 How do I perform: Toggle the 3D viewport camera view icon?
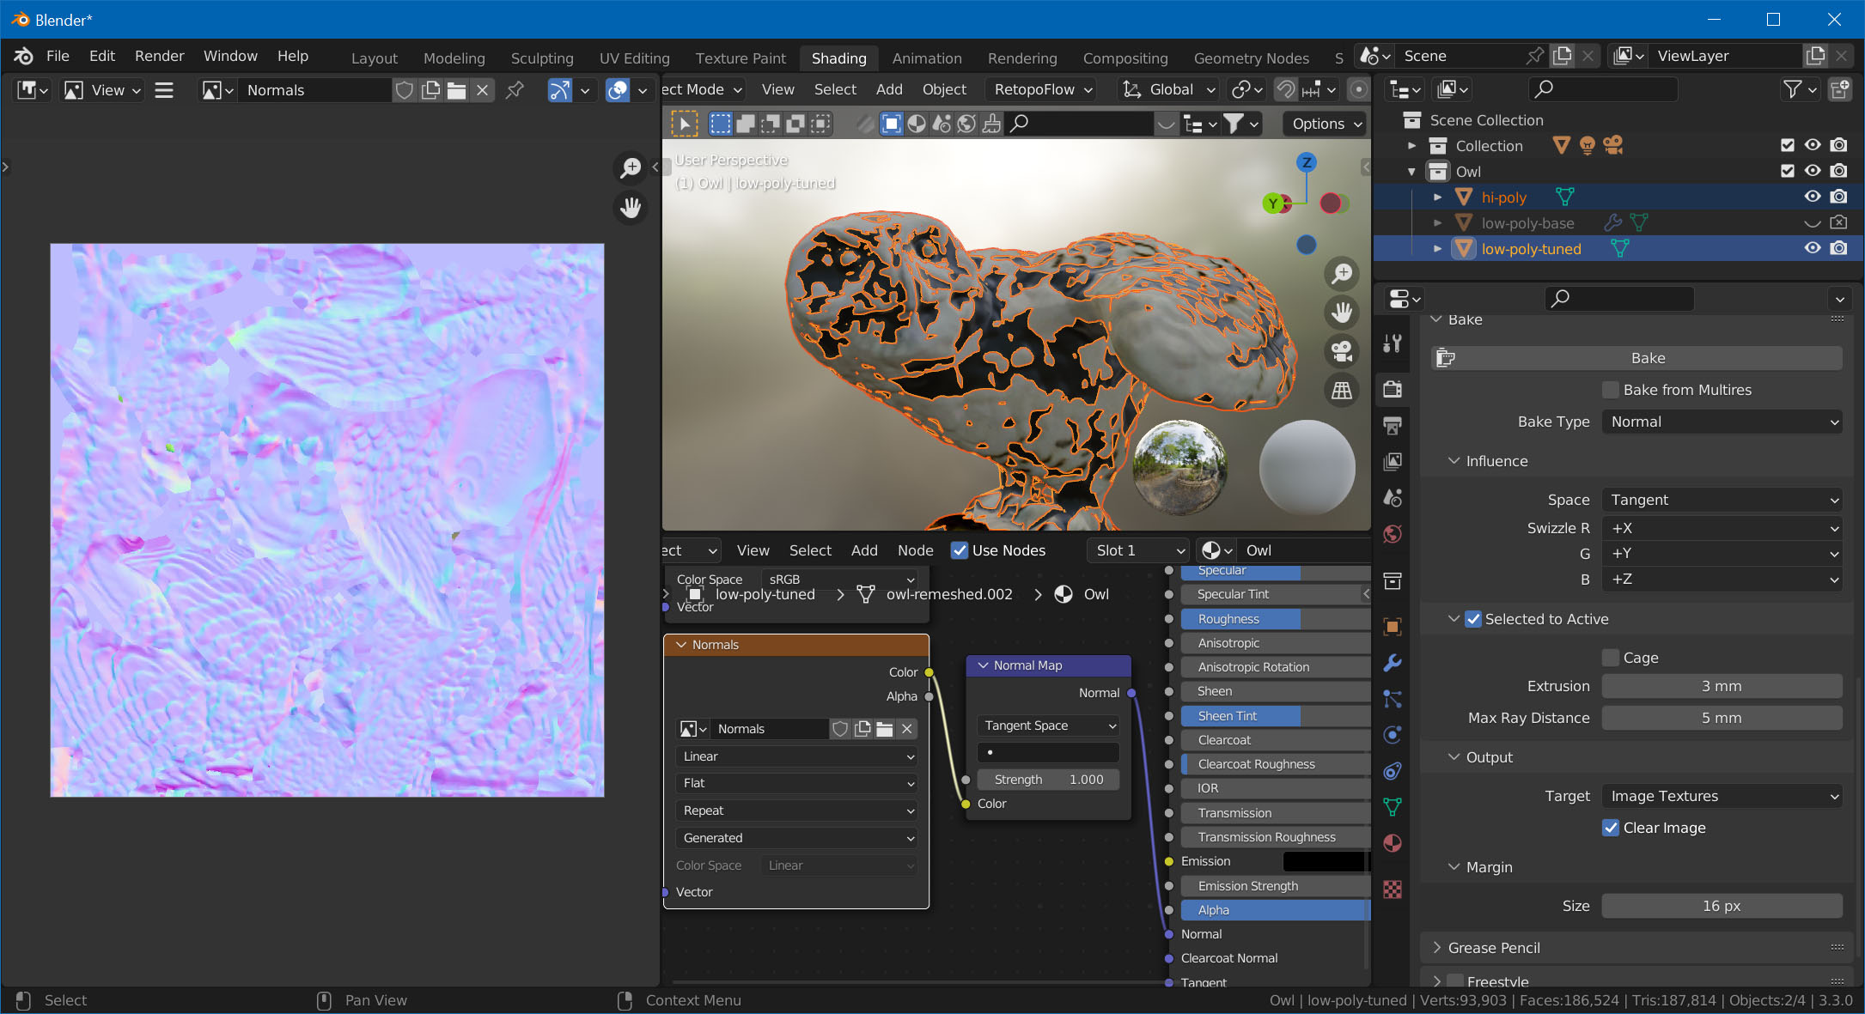1342,351
